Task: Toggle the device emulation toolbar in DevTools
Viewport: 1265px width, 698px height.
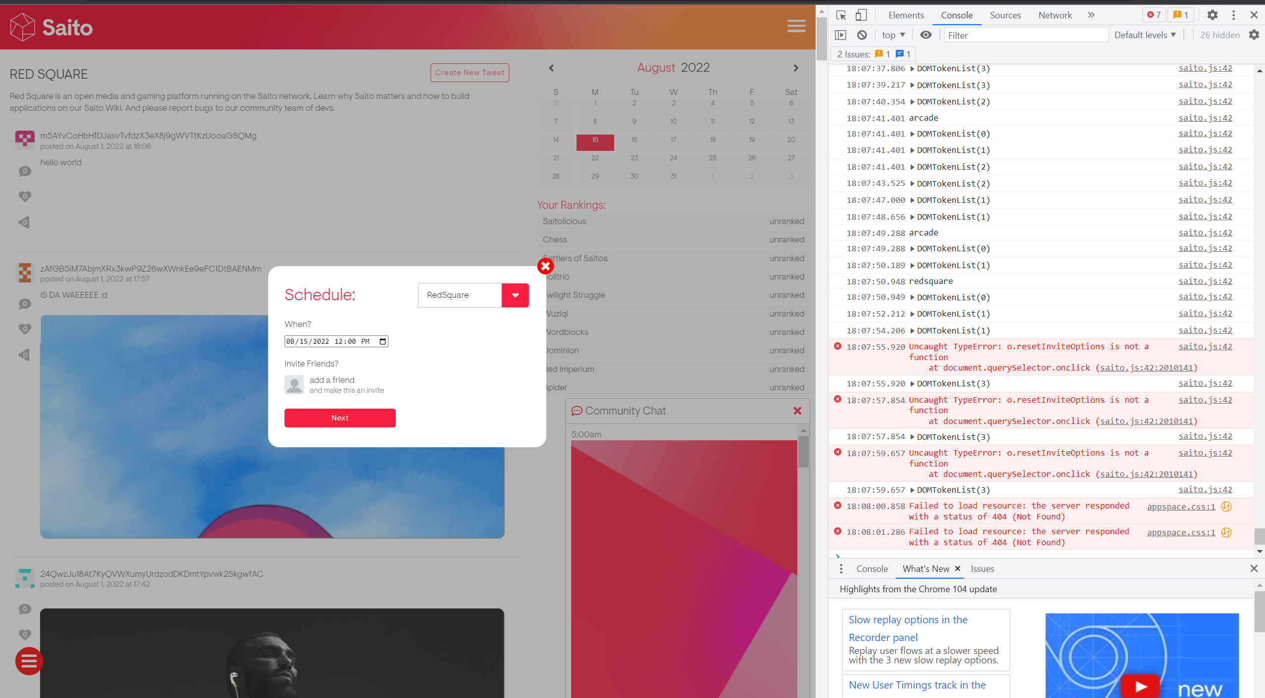Action: (x=861, y=15)
